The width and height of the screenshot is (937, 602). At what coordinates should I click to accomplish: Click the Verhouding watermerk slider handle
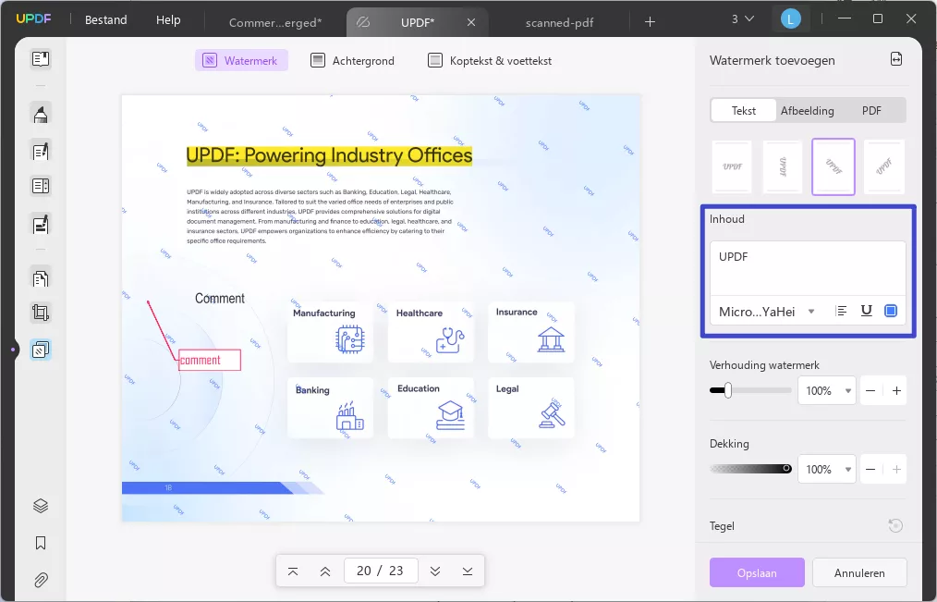point(728,390)
